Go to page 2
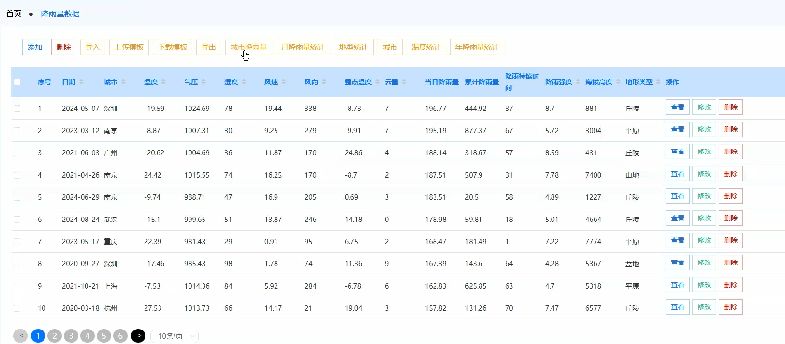This screenshot has width=785, height=344. click(55, 336)
